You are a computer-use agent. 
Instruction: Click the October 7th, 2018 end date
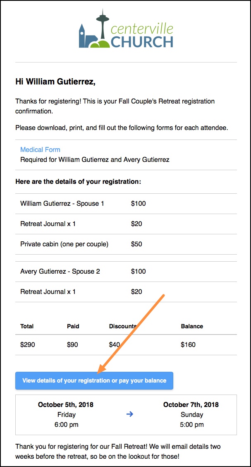tap(191, 405)
